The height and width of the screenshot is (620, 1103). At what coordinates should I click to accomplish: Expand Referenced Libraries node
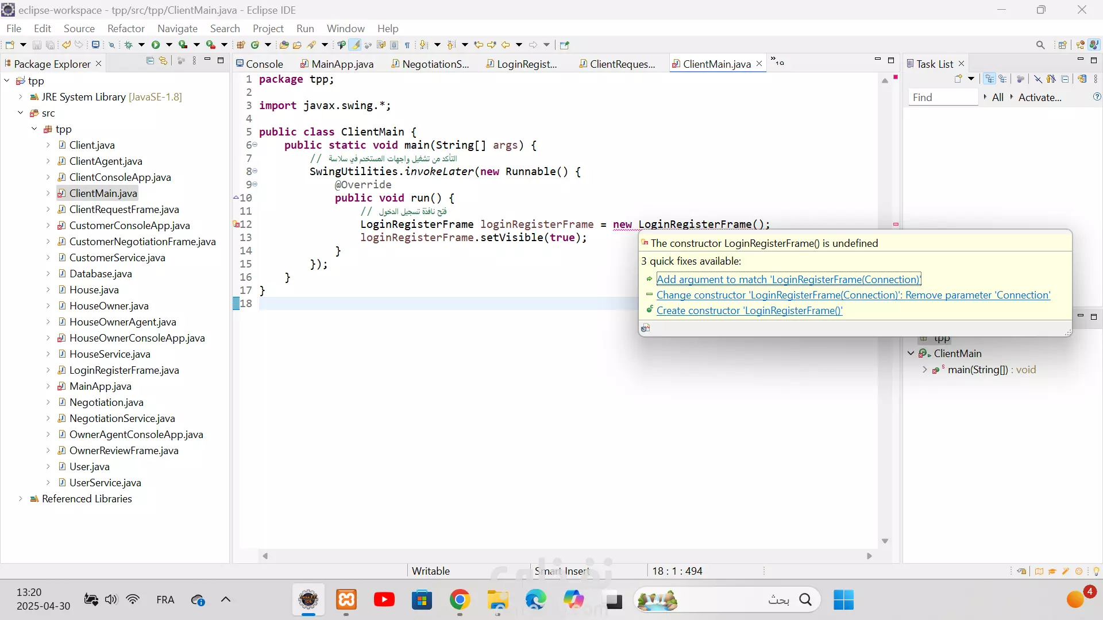21,499
